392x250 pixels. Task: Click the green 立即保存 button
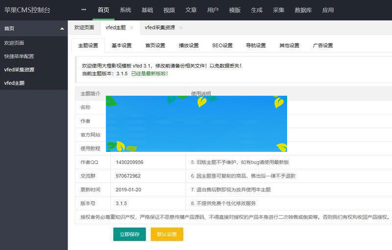pyautogui.click(x=129, y=234)
